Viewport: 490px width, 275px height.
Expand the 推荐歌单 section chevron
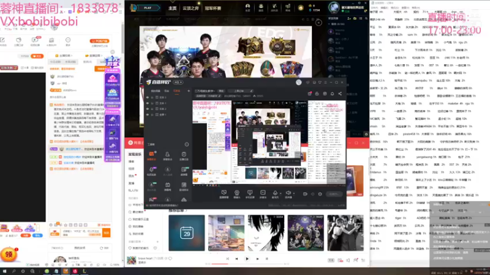tap(186, 211)
